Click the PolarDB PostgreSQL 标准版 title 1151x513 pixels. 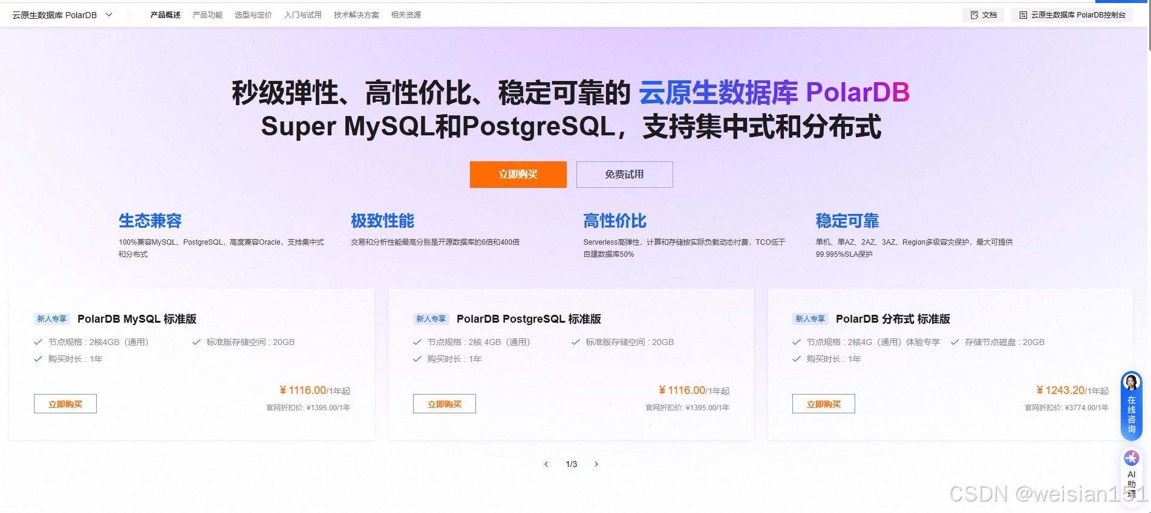click(x=529, y=319)
